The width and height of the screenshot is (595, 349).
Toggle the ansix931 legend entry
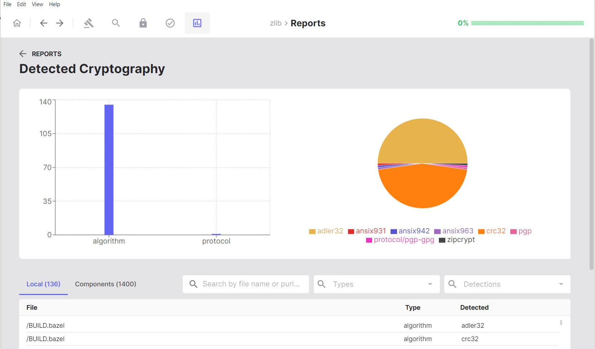point(367,231)
